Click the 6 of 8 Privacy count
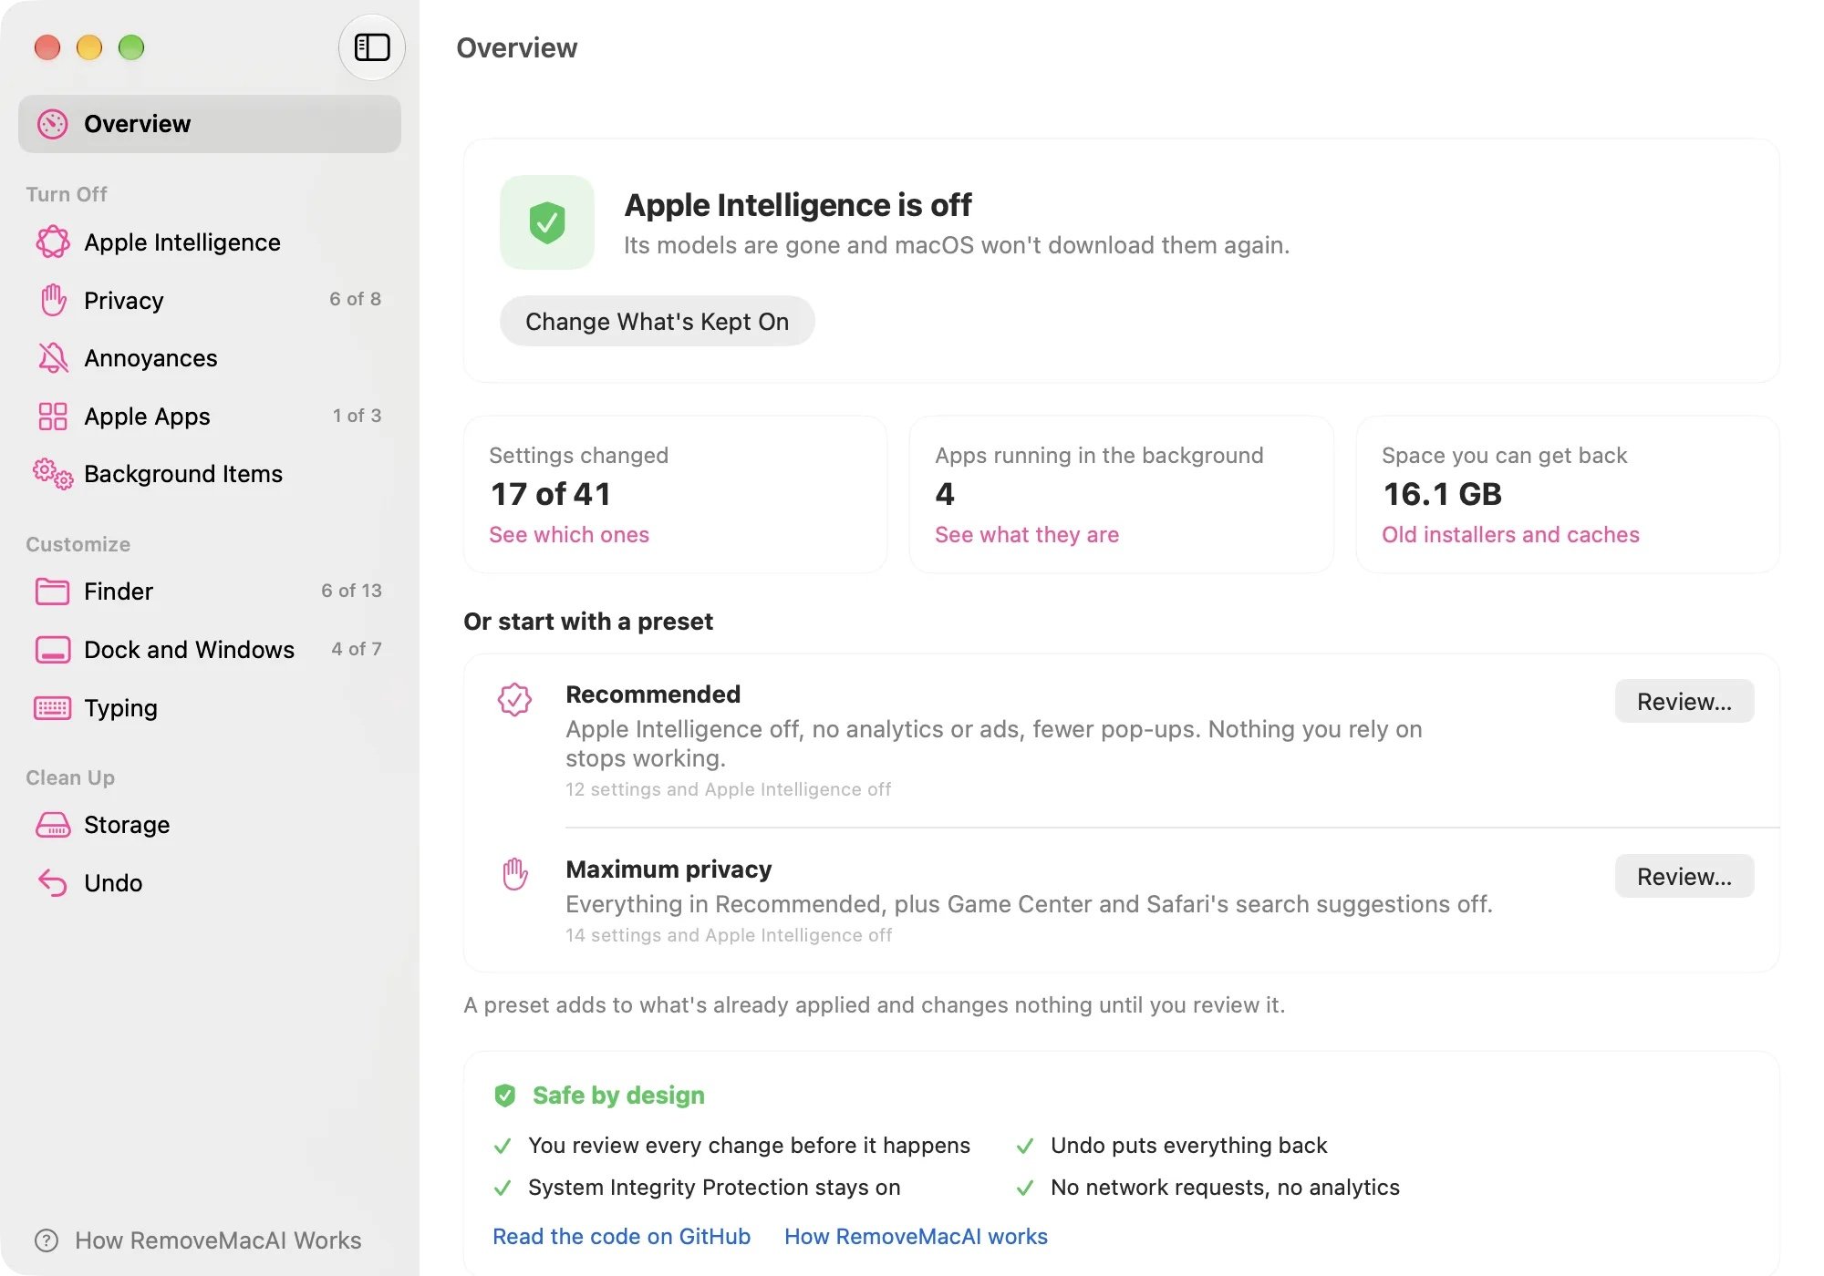The width and height of the screenshot is (1824, 1276). (355, 299)
